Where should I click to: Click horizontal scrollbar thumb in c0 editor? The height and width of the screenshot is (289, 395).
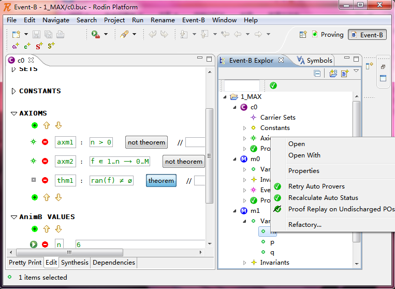69,252
